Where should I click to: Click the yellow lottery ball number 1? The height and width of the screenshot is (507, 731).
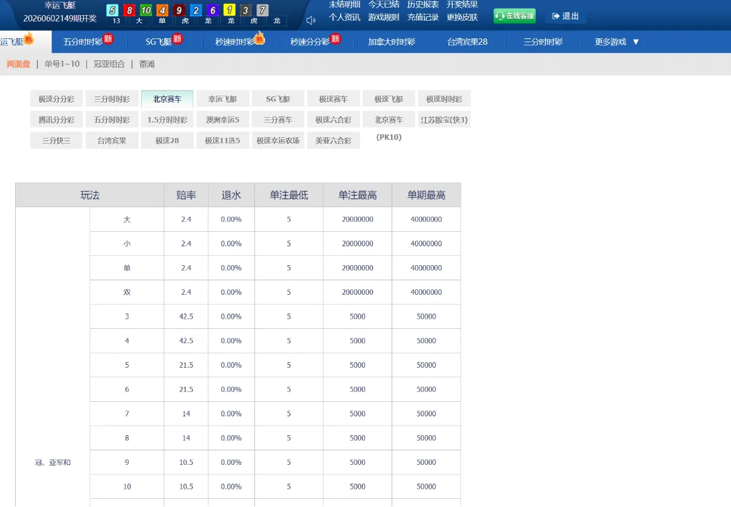[229, 10]
